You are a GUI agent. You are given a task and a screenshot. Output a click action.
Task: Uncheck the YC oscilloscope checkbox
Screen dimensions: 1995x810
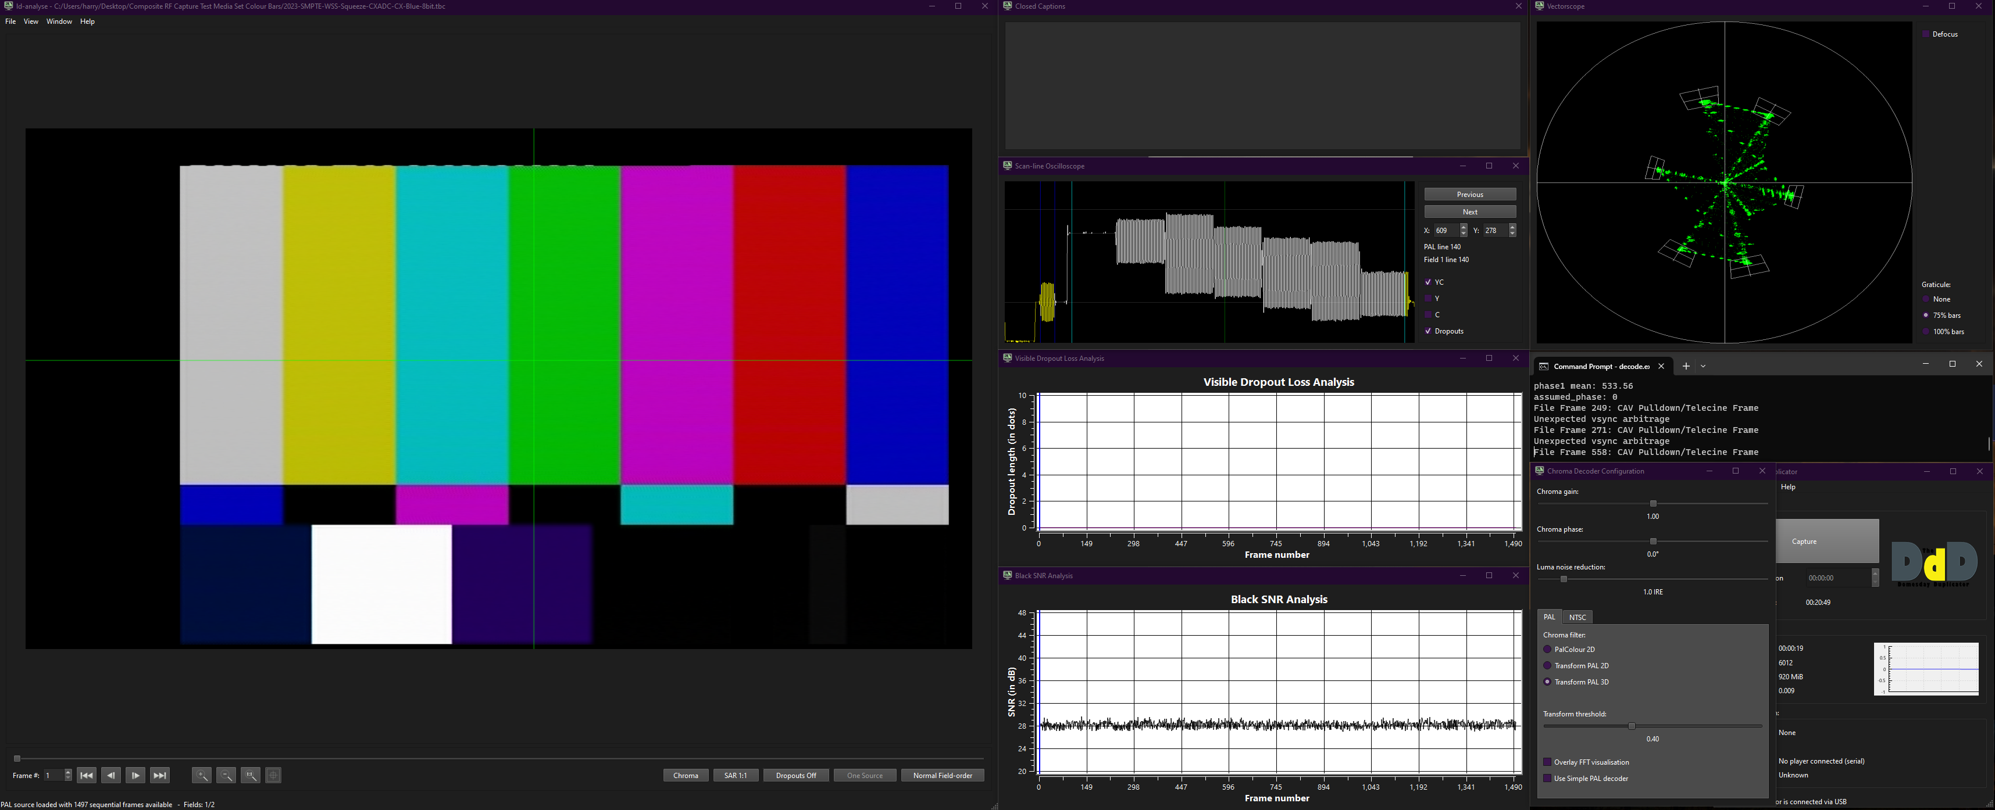click(x=1428, y=282)
